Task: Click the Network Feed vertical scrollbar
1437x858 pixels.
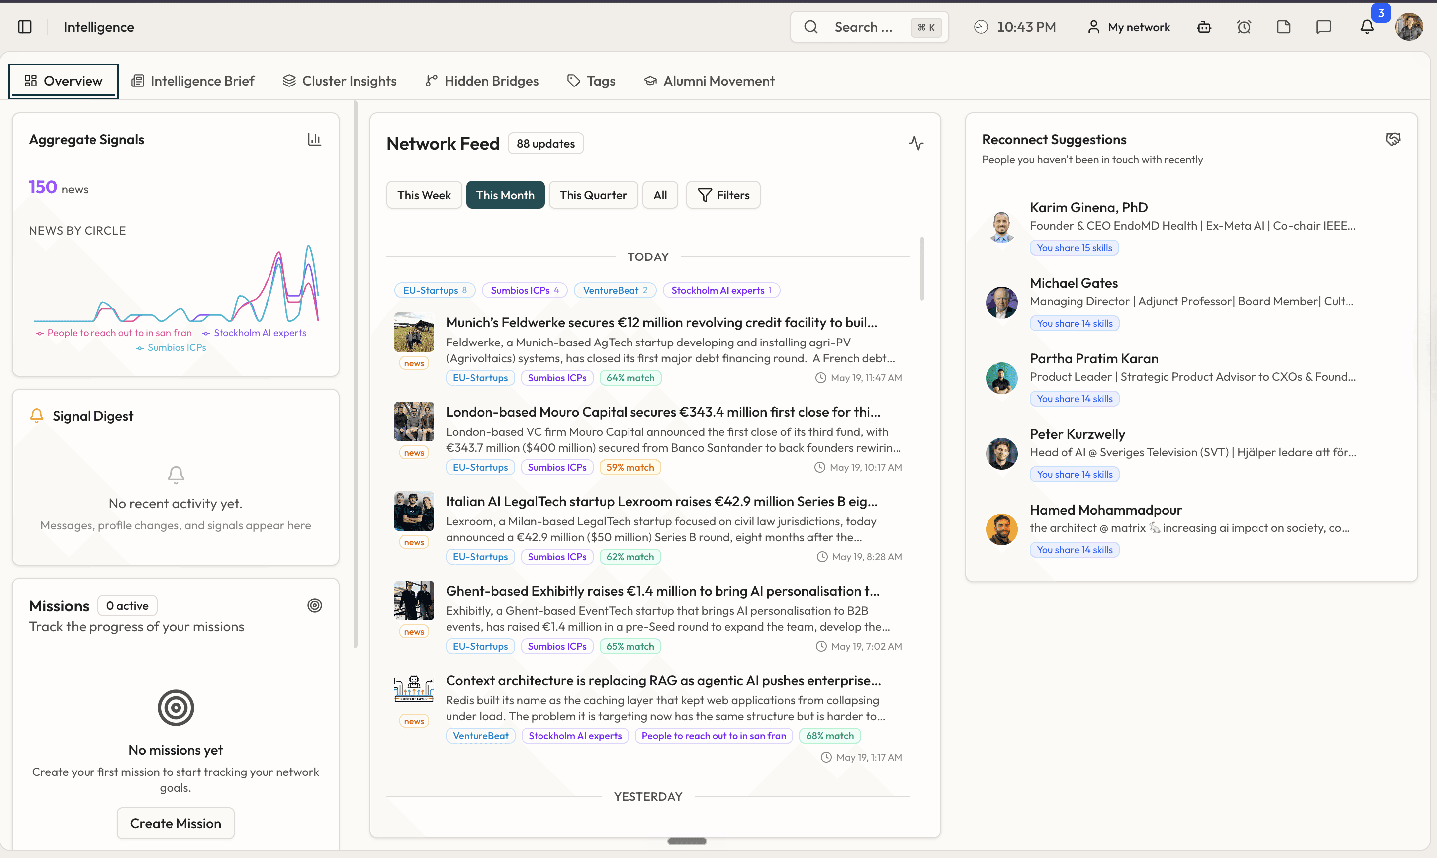Action: (922, 269)
